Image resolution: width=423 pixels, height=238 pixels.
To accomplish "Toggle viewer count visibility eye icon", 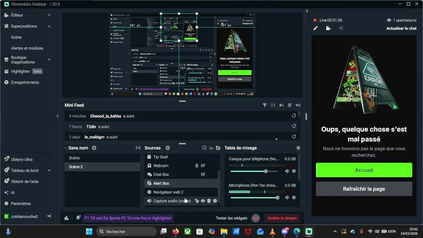I will click(x=389, y=20).
